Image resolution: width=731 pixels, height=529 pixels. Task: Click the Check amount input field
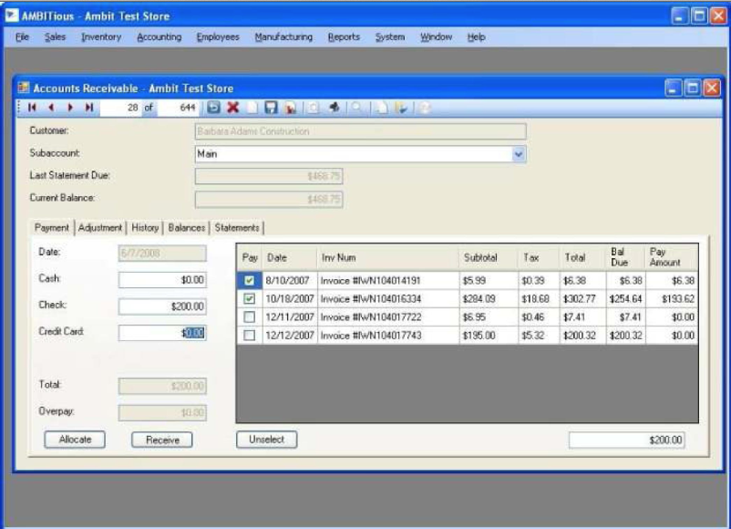162,307
